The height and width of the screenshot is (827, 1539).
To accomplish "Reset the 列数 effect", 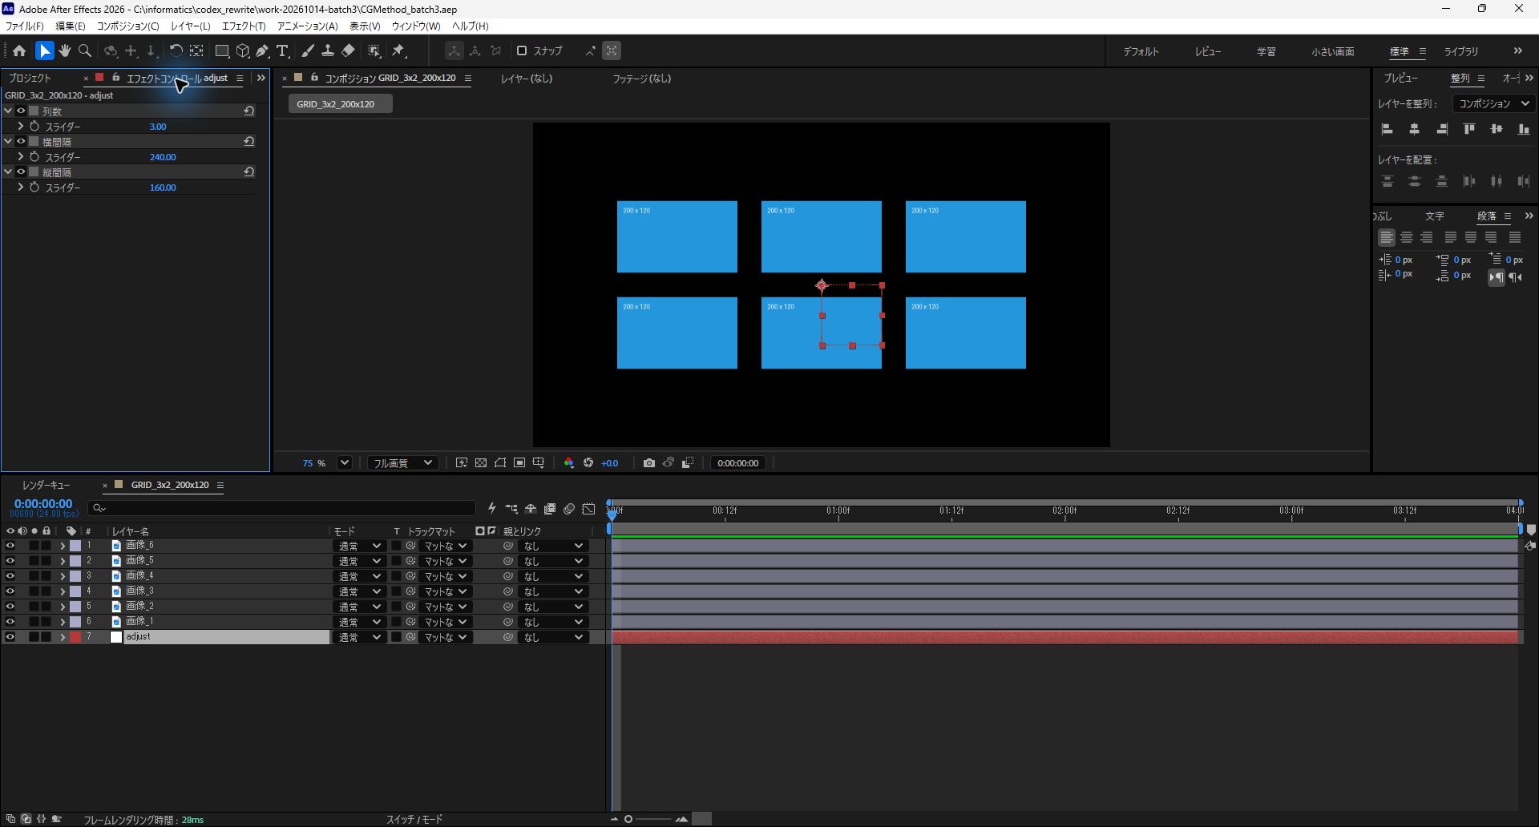I will tap(249, 111).
